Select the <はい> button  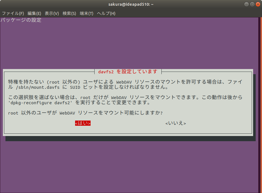click(x=83, y=123)
